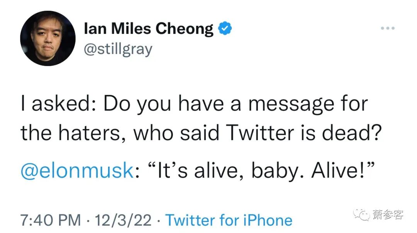
Task: Click the 12/3/22 date
Action: tap(122, 220)
